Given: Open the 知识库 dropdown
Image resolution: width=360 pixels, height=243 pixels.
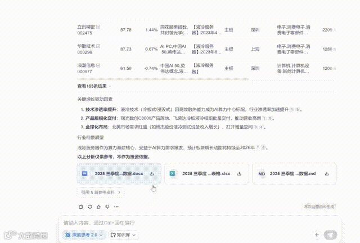Looking at the screenshot, I should click(x=123, y=235).
